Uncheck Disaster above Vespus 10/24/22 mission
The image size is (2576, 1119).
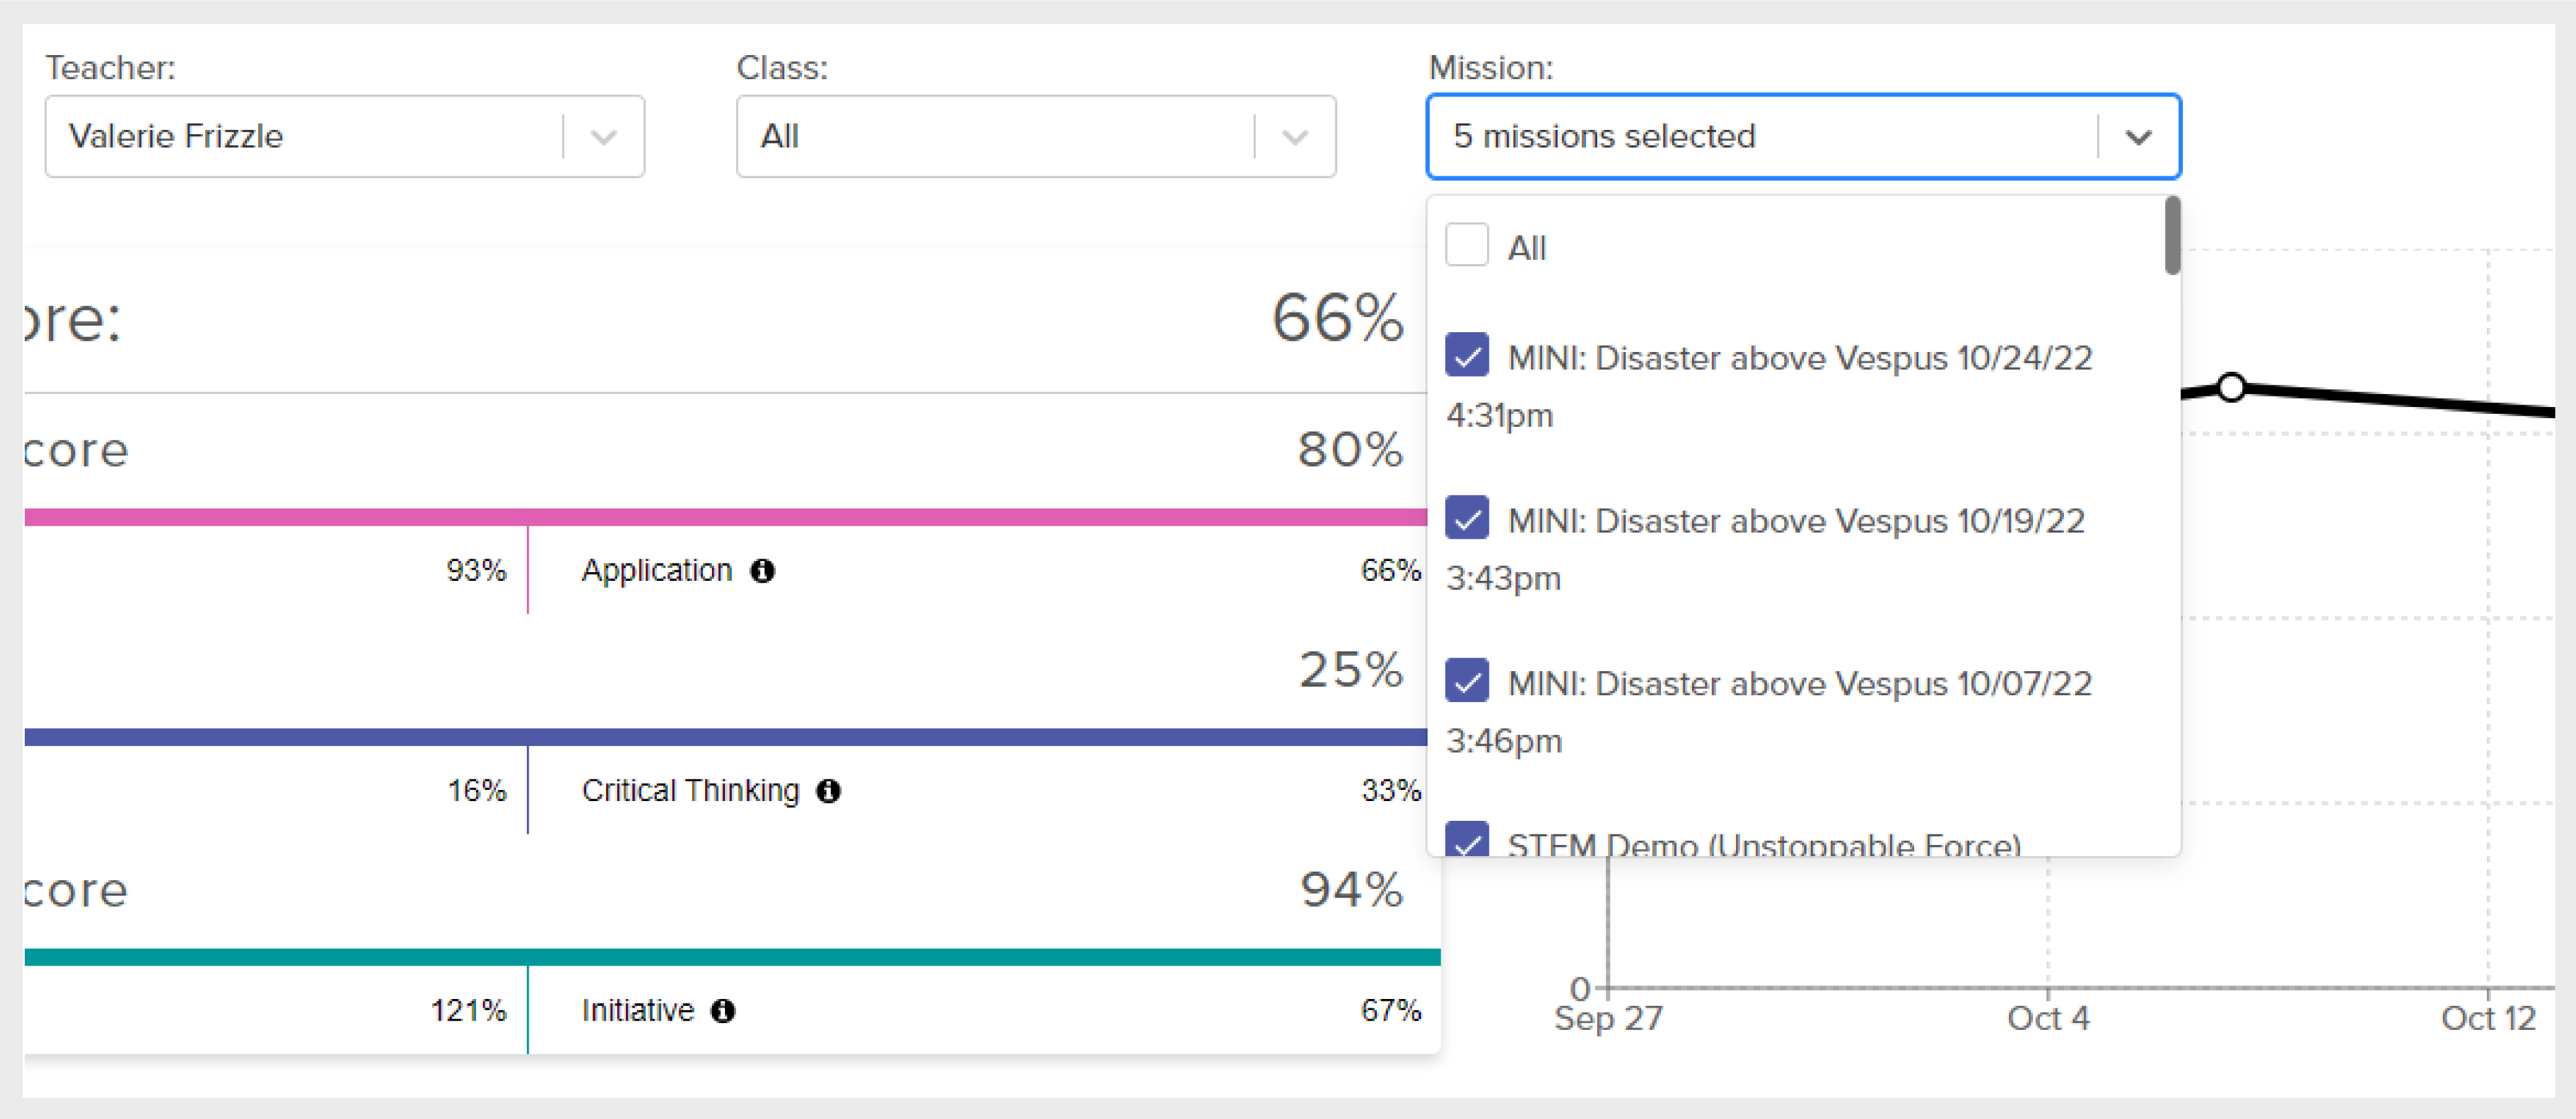[x=1466, y=356]
